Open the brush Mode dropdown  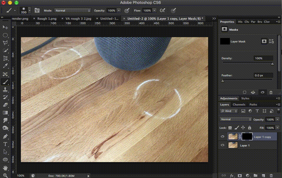(x=72, y=10)
